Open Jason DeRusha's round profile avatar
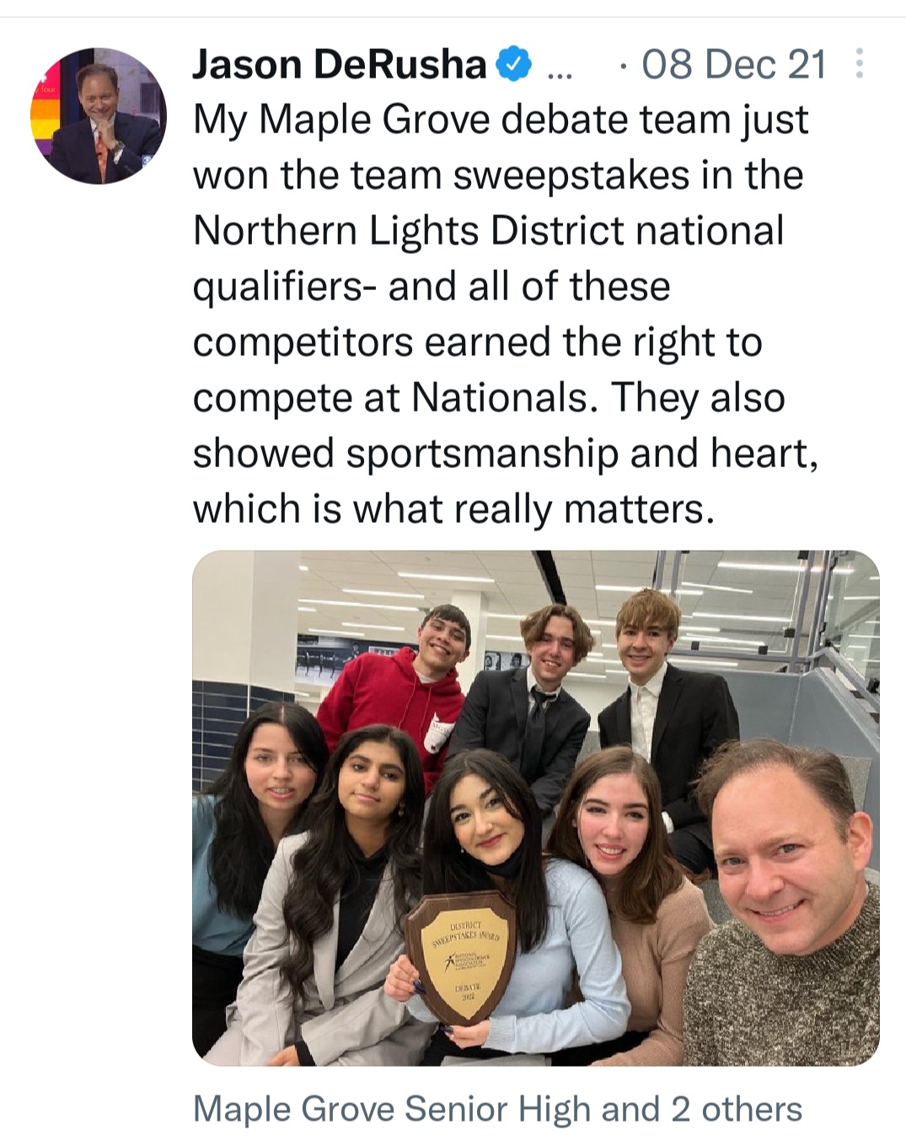The height and width of the screenshot is (1141, 906). (99, 116)
